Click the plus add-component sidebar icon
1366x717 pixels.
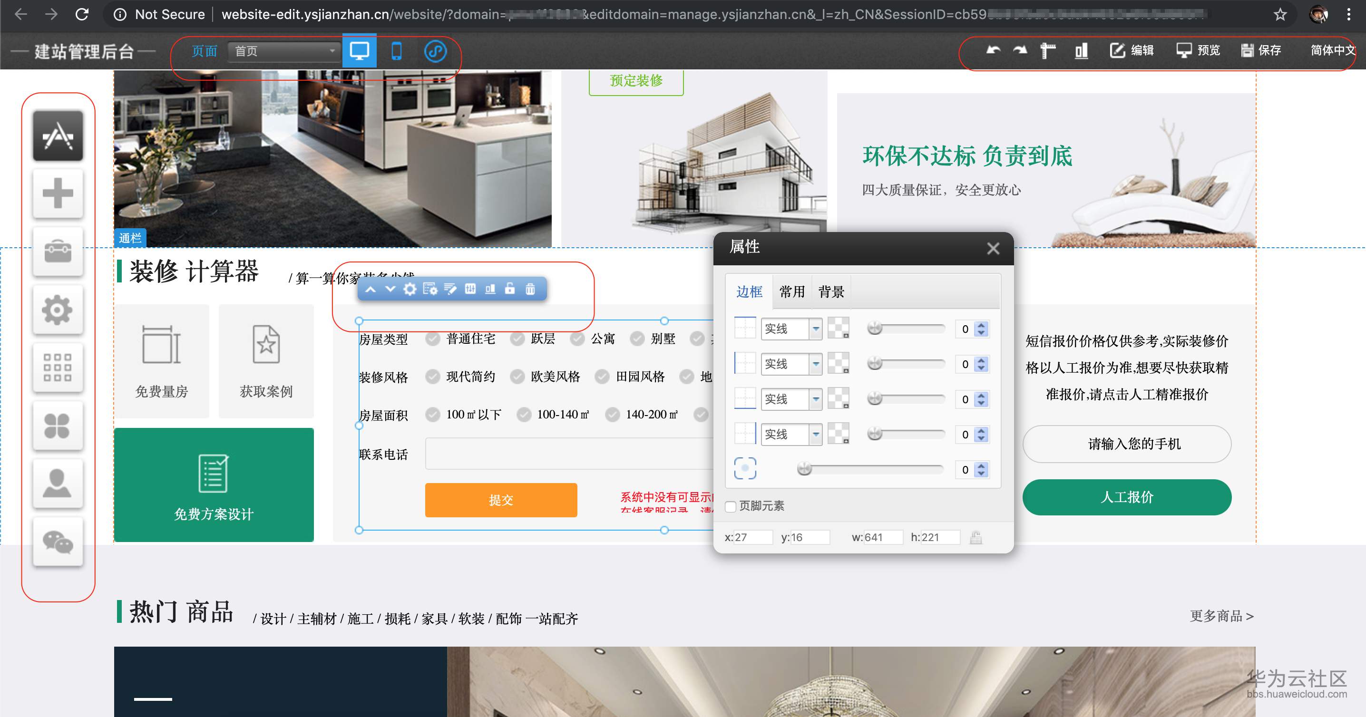pos(57,194)
